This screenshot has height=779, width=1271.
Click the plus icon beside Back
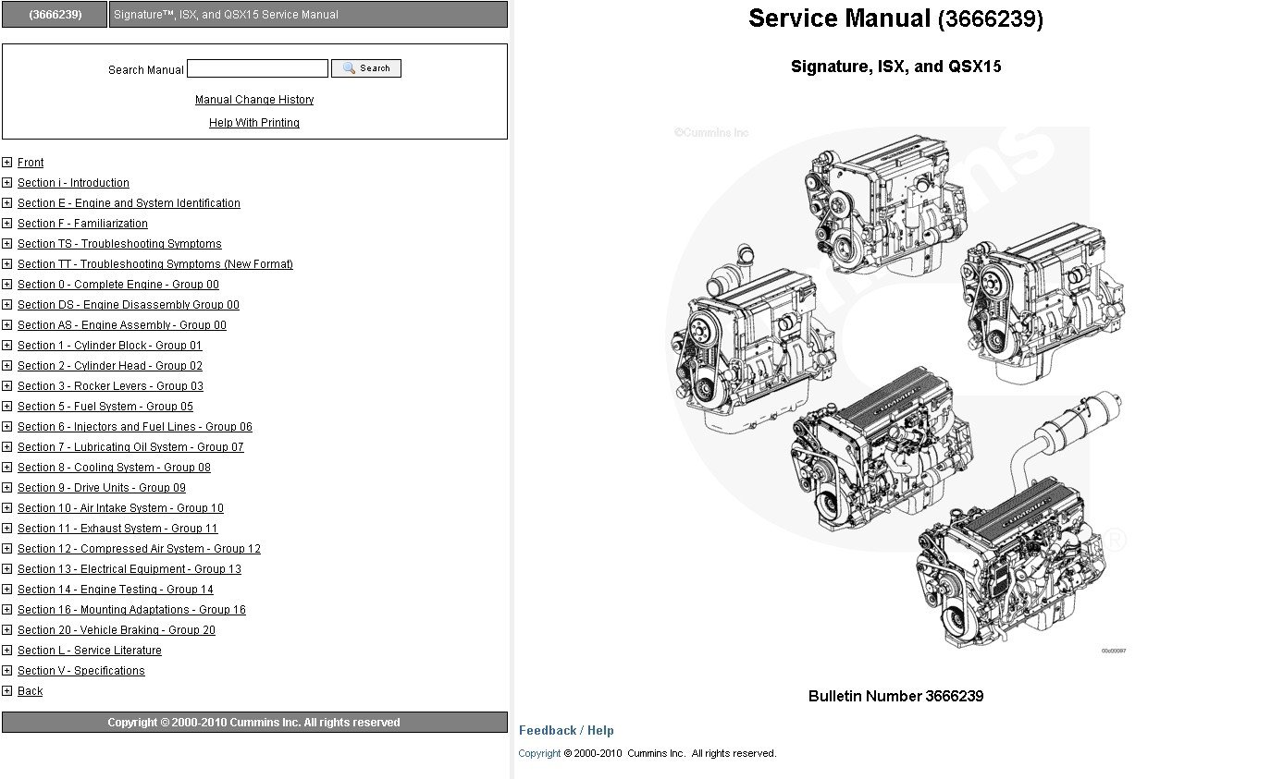tap(7, 691)
